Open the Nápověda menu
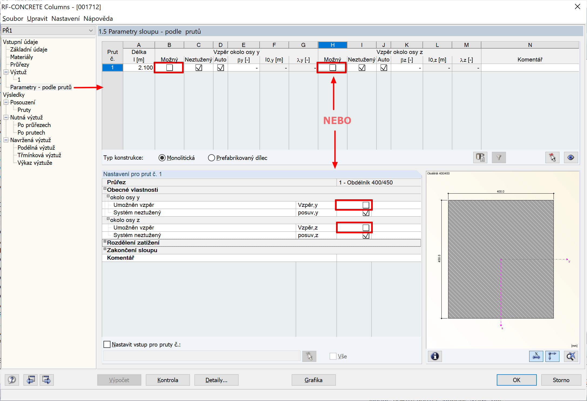The image size is (587, 401). tap(98, 19)
